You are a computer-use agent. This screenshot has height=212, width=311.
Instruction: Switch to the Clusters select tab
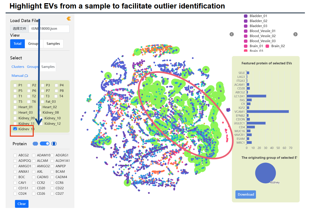pos(18,67)
